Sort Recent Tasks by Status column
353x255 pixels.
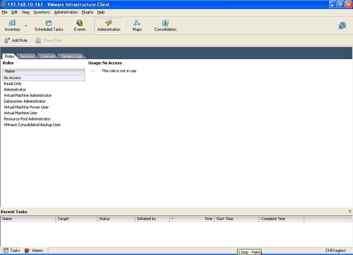(116, 219)
